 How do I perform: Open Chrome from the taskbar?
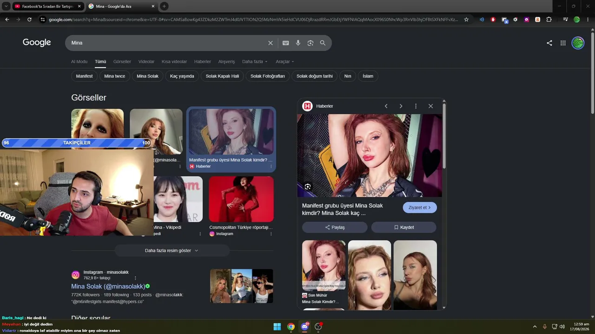(x=291, y=327)
